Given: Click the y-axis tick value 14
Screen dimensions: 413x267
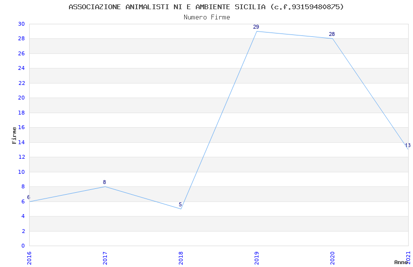Looking at the screenshot, I should 21,142.
